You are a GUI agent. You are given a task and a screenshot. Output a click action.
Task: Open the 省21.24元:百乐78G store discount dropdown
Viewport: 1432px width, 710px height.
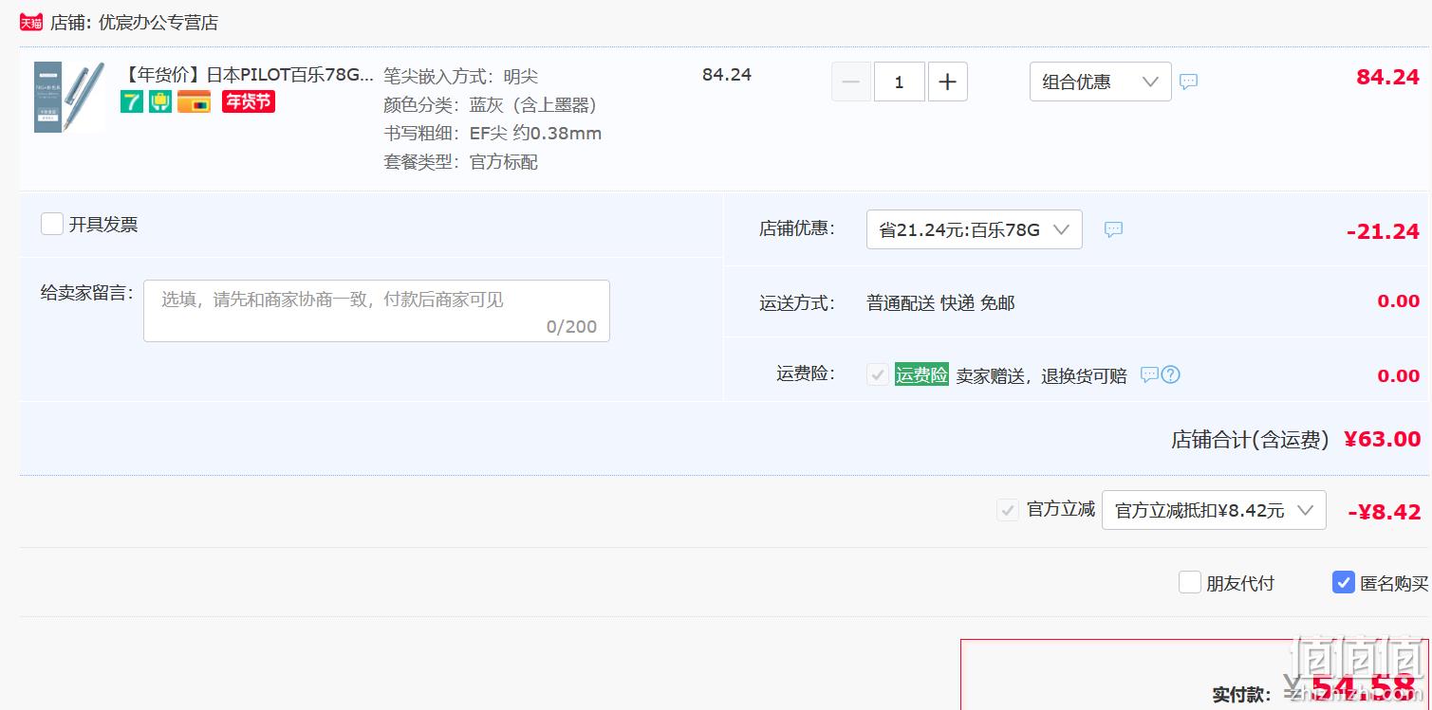975,229
